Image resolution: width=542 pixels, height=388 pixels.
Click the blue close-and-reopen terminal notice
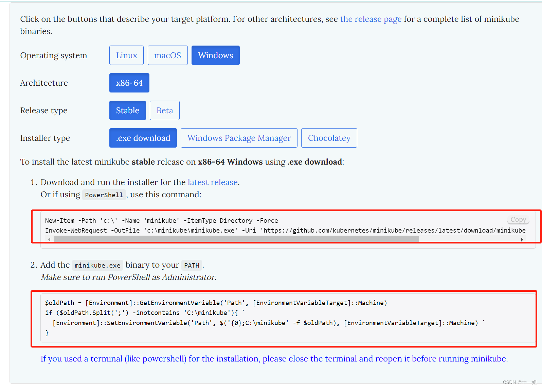(x=274, y=359)
